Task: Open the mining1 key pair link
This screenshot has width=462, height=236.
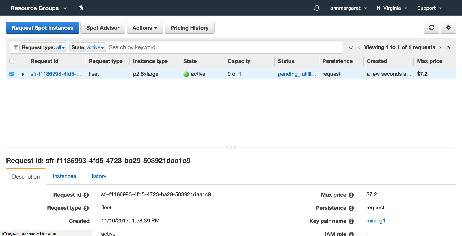Action: pos(376,221)
